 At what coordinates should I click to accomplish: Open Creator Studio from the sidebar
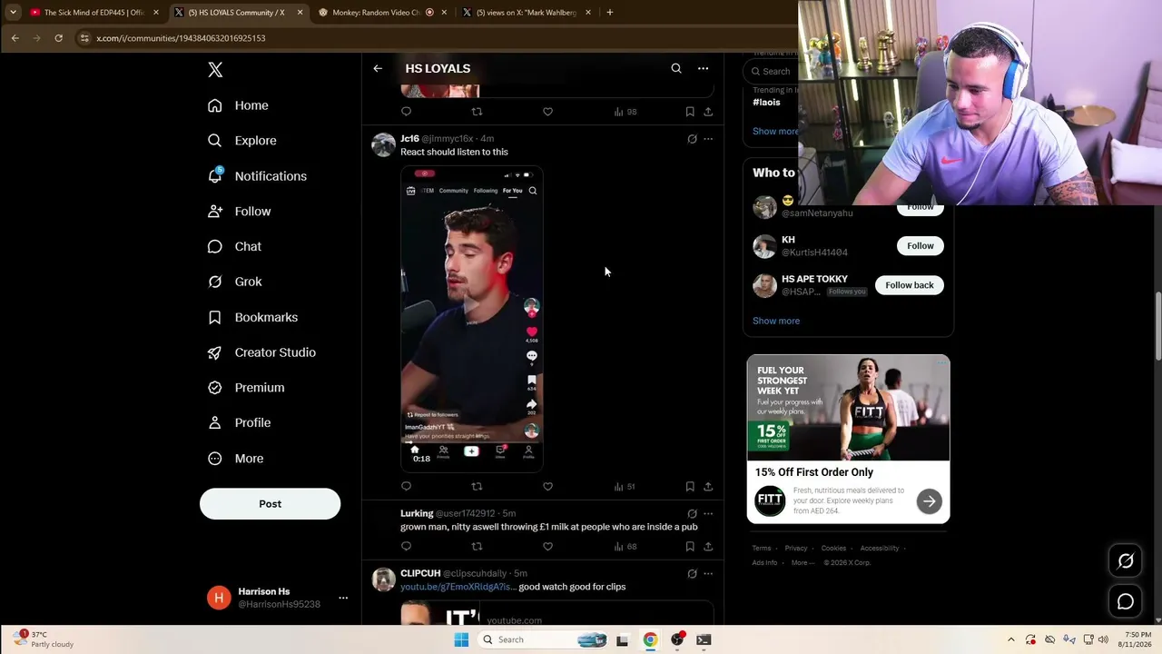[261, 352]
